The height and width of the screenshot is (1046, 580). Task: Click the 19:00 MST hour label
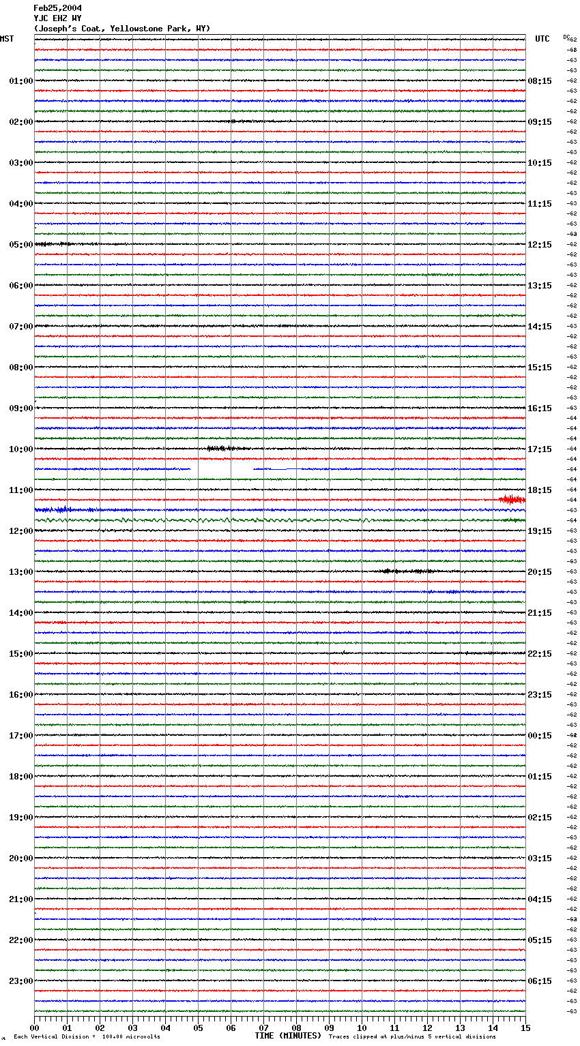(x=21, y=818)
